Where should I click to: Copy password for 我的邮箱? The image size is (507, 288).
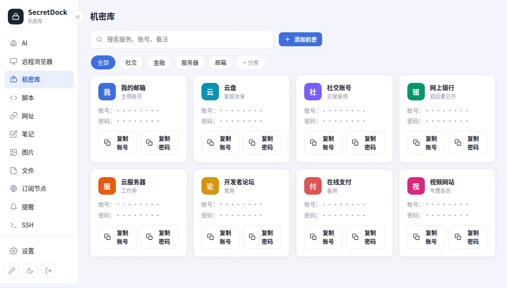click(160, 143)
